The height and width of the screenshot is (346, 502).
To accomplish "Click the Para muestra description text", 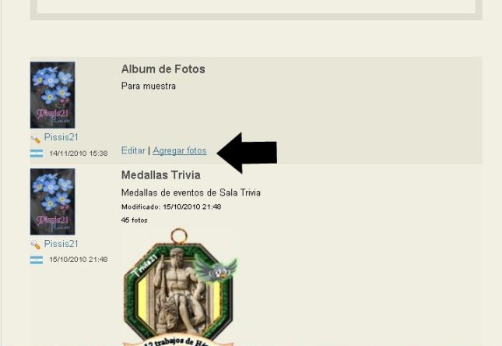I will (149, 86).
